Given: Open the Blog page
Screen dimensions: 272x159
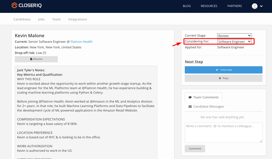Looking at the screenshot, I should 186,6.
